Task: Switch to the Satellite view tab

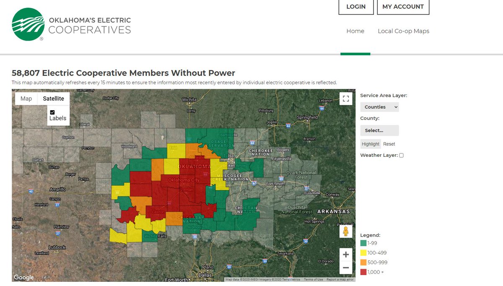Action: point(54,98)
